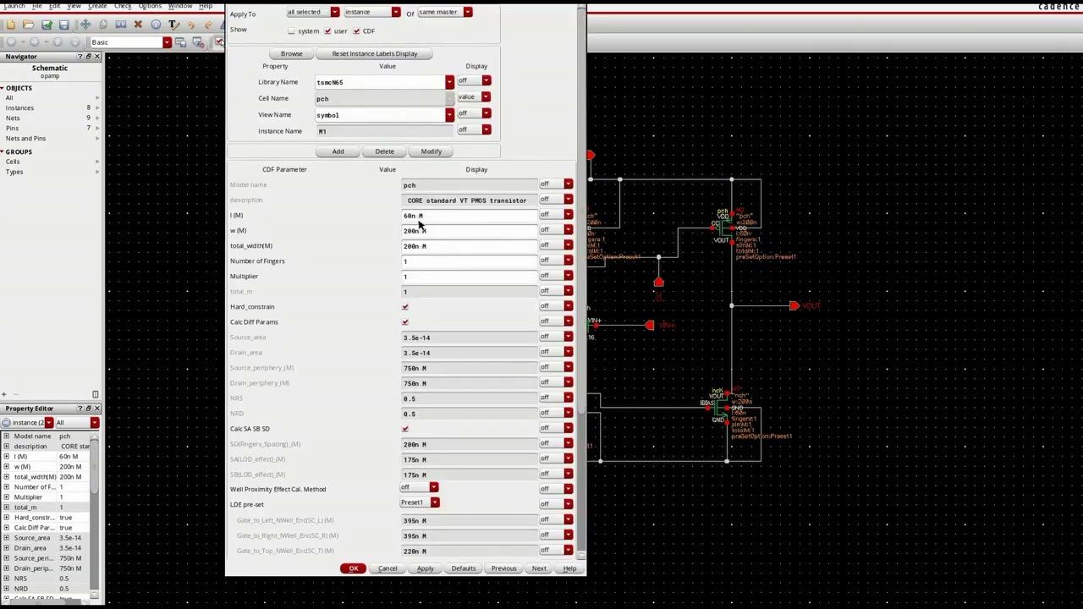Click the Open folder toolbar icon
Screen dimensions: 1083x609
coord(28,25)
